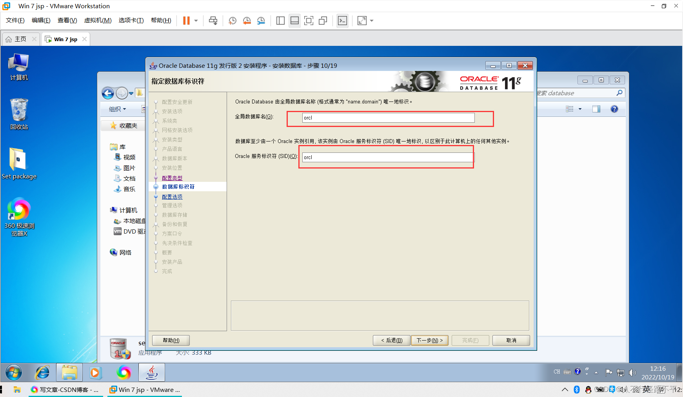The height and width of the screenshot is (397, 683).
Task: Open the Explorer help question mark icon
Action: pos(614,109)
